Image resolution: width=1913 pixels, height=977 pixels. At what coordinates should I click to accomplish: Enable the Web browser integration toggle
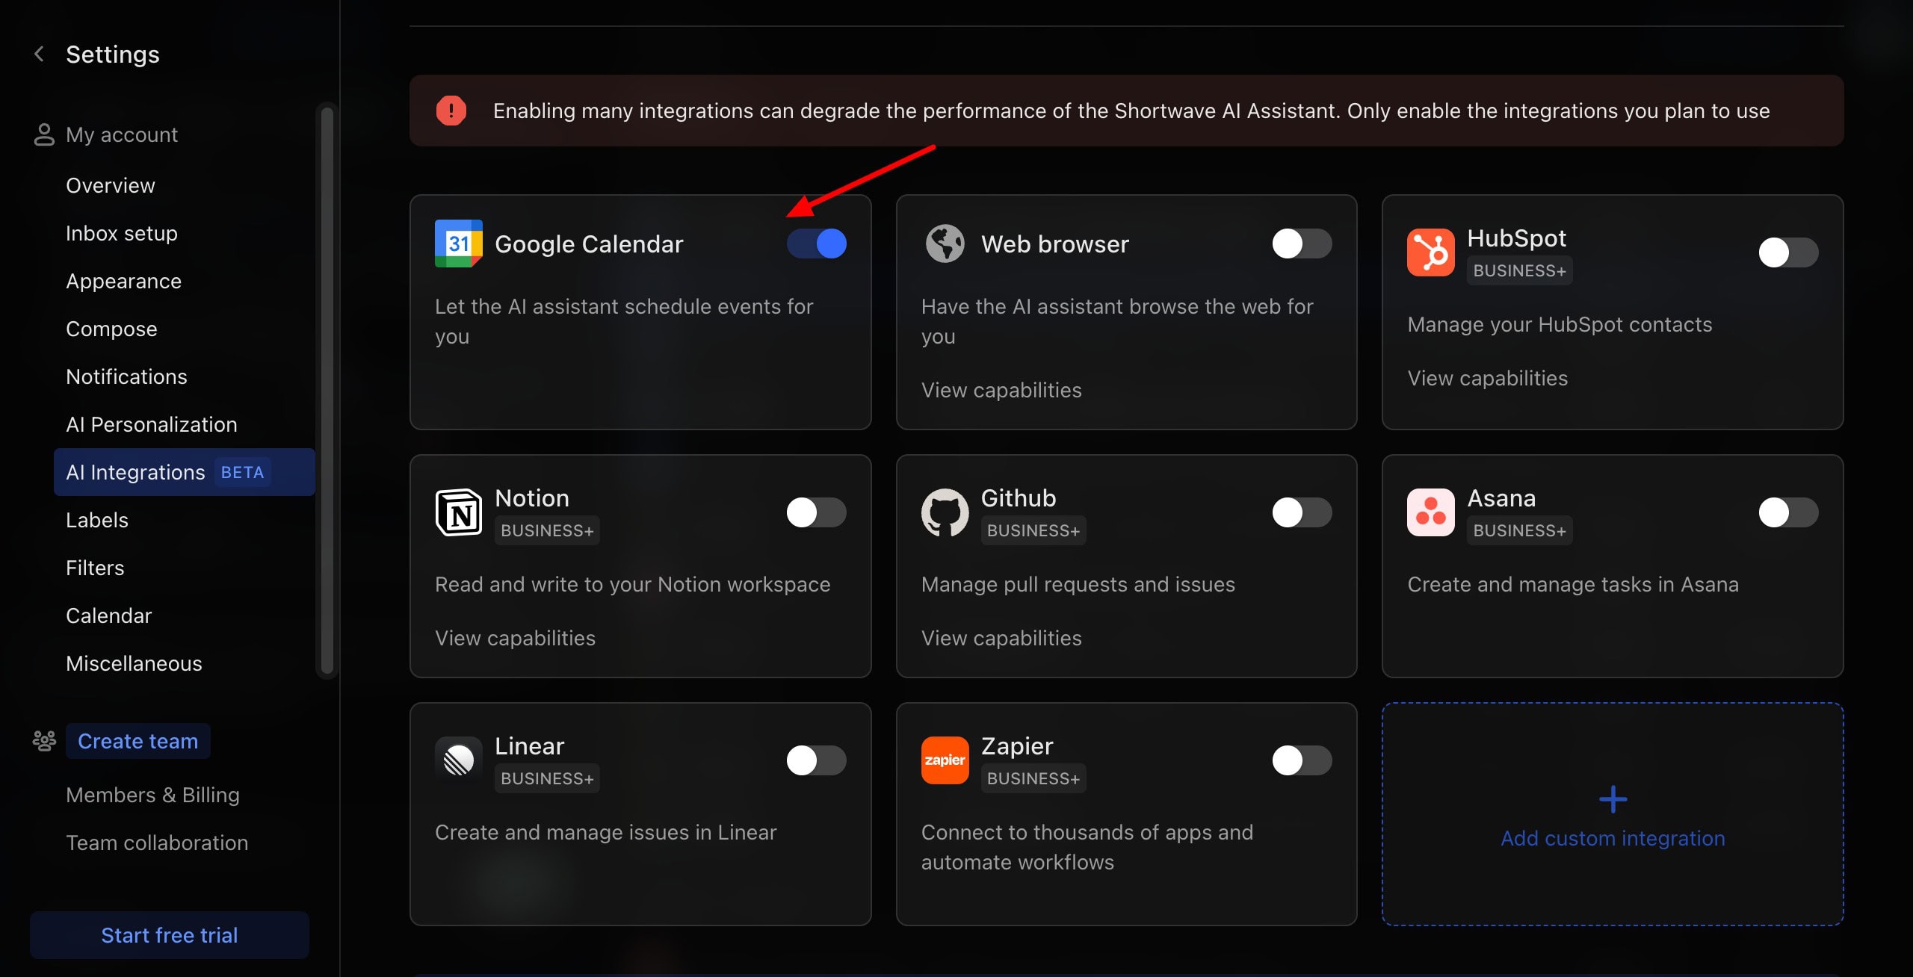tap(1302, 244)
